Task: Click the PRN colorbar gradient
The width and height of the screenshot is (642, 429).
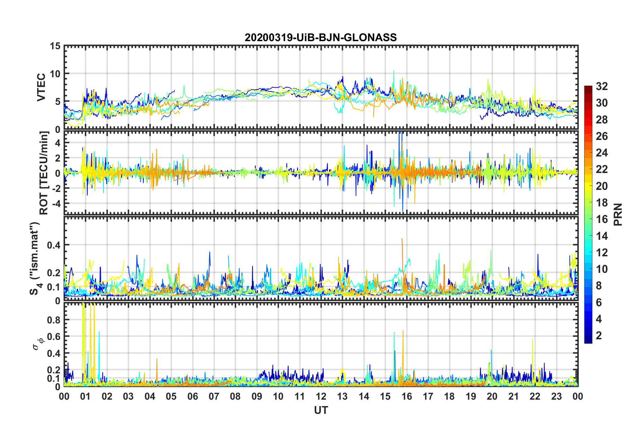Action: point(588,214)
